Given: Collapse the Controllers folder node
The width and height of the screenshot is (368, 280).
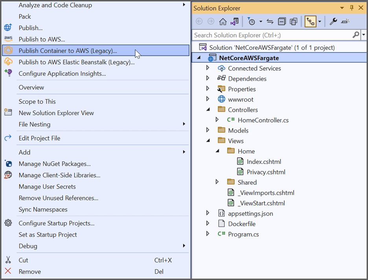Looking at the screenshot, I should [x=208, y=110].
